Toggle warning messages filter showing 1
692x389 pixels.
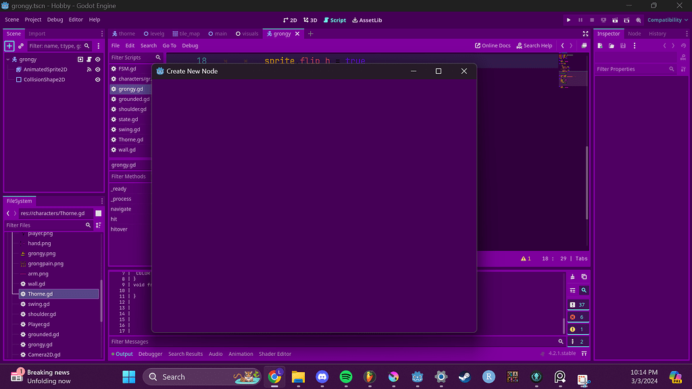coord(578,329)
